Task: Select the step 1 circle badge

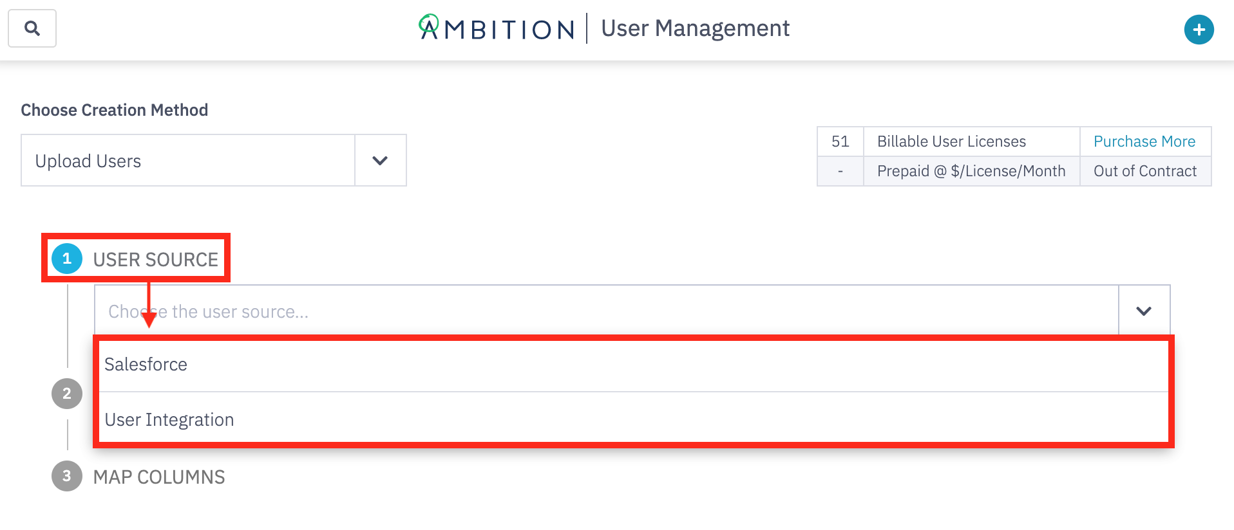Action: pos(67,259)
